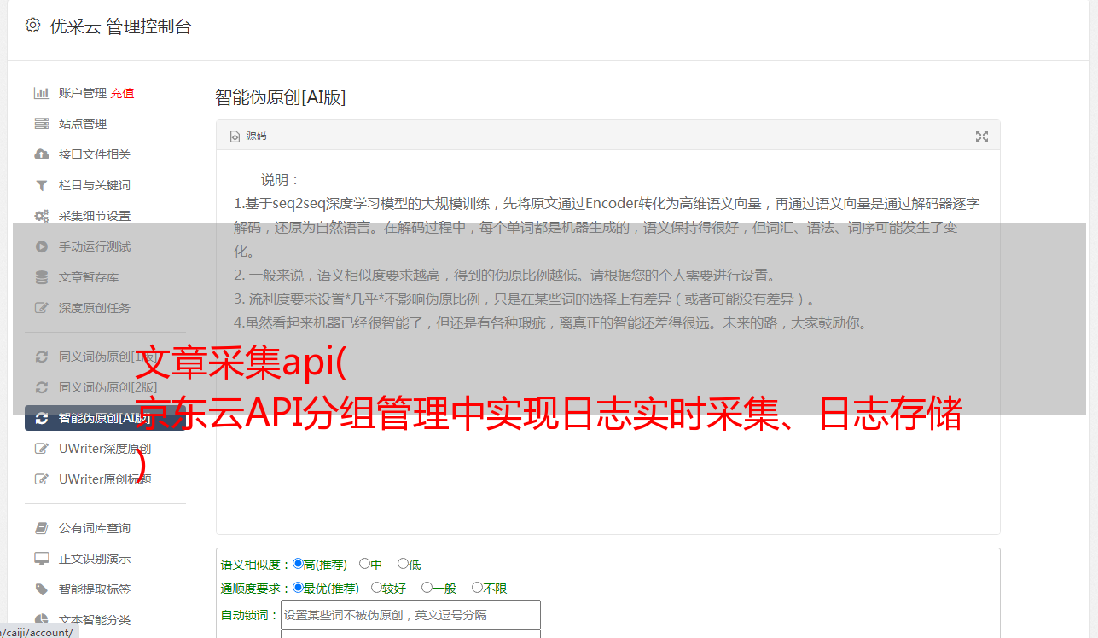Click the 源码 source code icon

coord(235,136)
